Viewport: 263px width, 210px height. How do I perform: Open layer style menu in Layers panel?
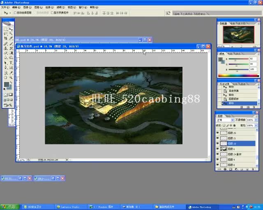(225, 169)
